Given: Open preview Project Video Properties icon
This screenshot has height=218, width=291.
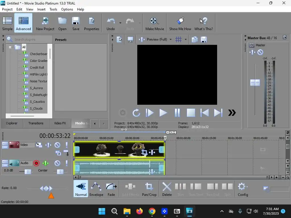Looking at the screenshot, I should coord(119,39).
